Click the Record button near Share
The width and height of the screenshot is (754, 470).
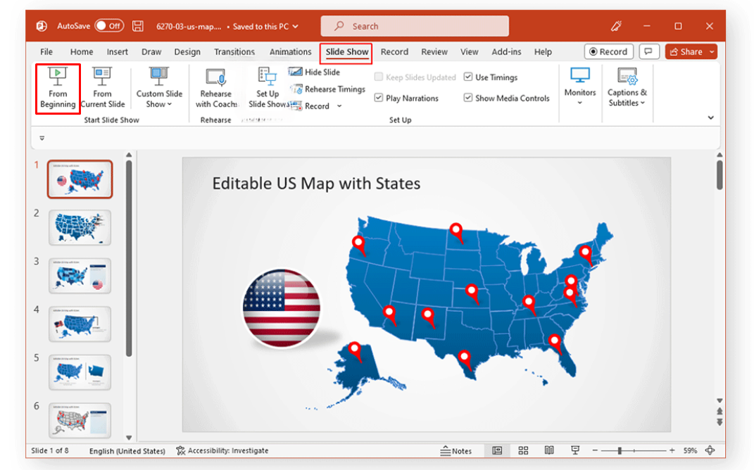608,51
